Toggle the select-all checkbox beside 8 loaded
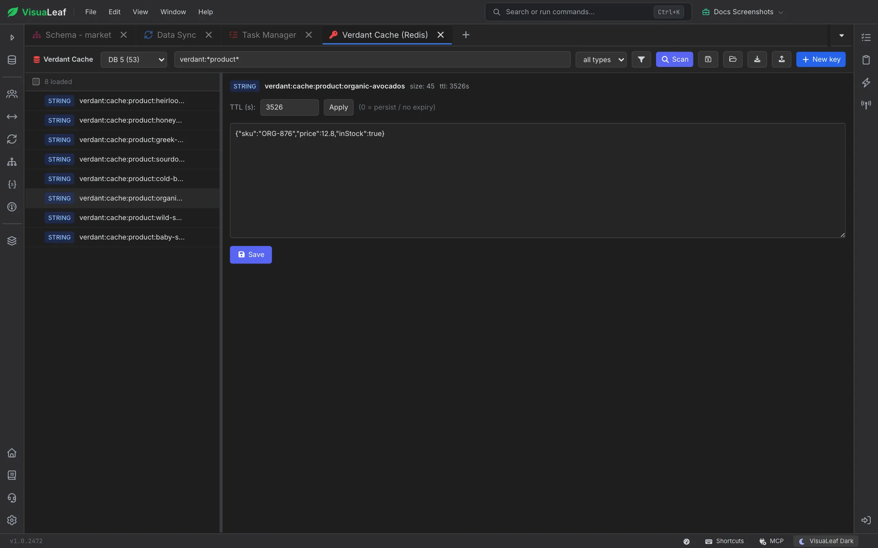The image size is (878, 548). [x=36, y=82]
